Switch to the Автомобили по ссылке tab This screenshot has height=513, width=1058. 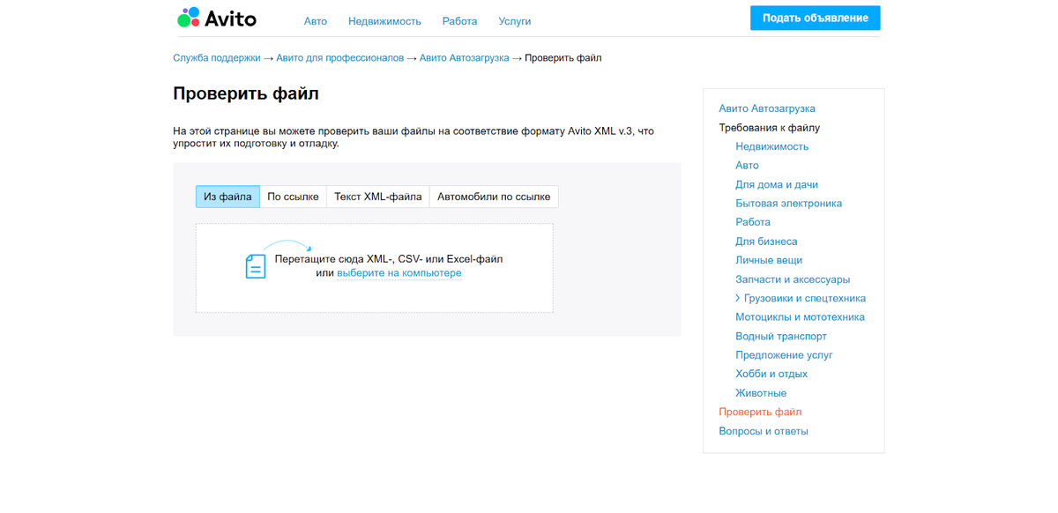(494, 197)
